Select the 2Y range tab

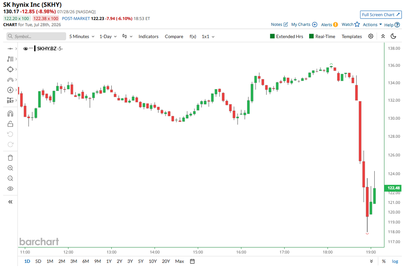119,261
